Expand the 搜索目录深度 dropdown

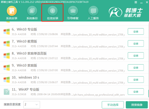coord(32,105)
